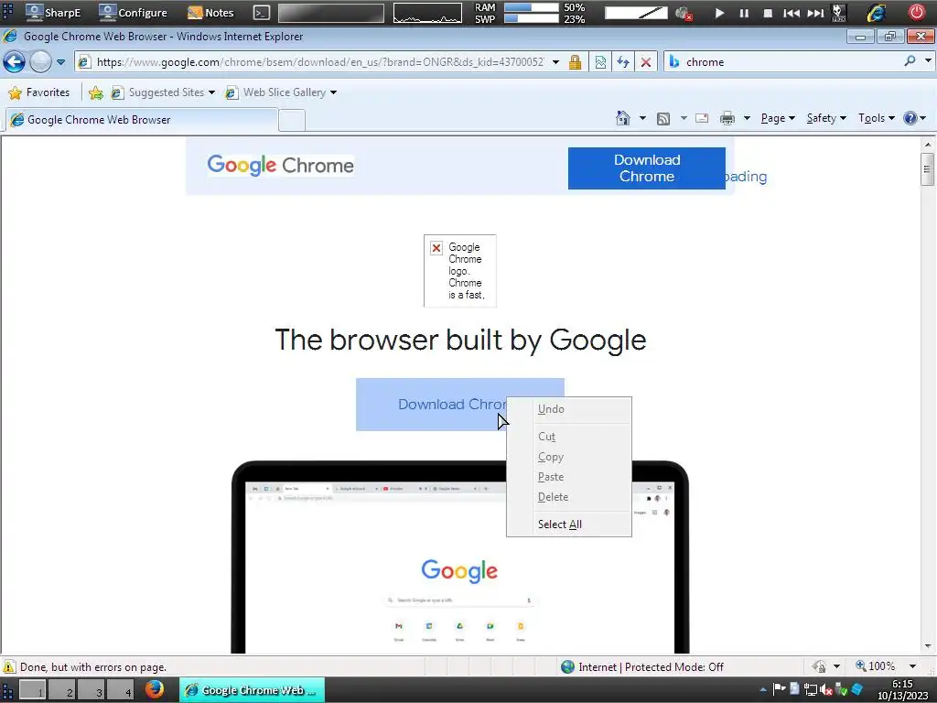Screen dimensions: 937x703
Task: Expand the zoom level dropdown arrow
Action: pyautogui.click(x=912, y=666)
